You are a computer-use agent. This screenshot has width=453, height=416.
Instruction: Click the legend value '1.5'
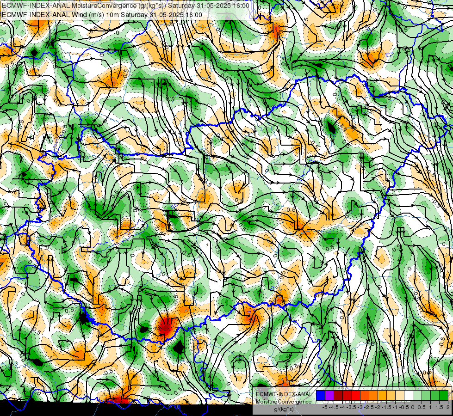pyautogui.click(x=440, y=407)
